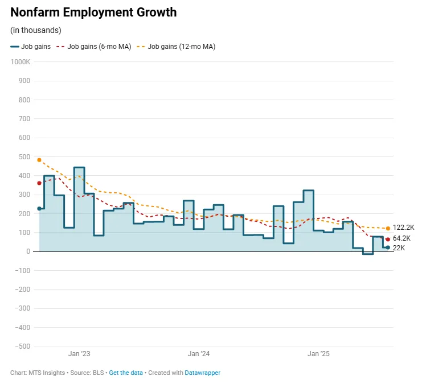422x384 pixels.
Task: Click the Job gains legend line swatch
Action: pos(15,47)
